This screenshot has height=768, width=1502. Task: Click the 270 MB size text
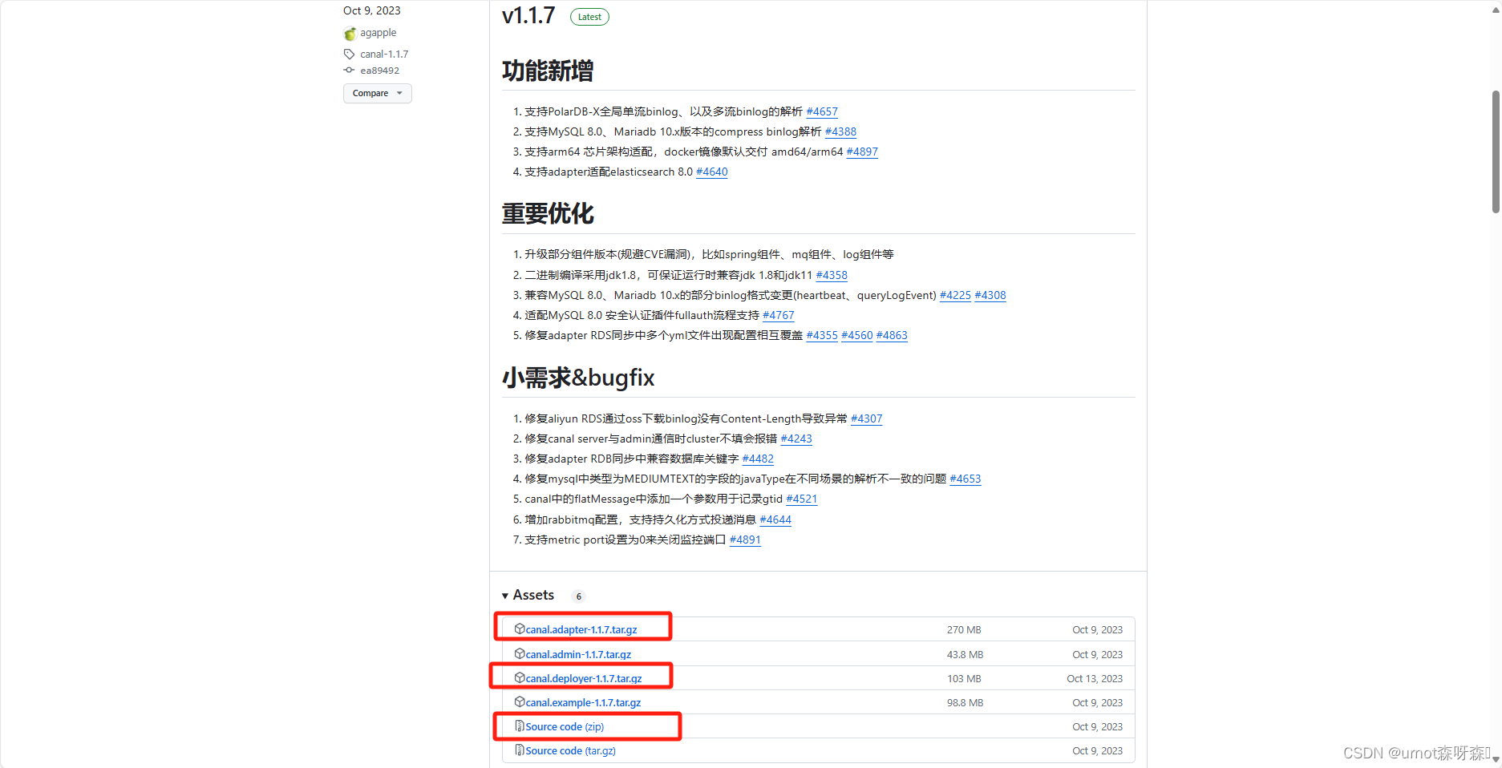pyautogui.click(x=964, y=629)
